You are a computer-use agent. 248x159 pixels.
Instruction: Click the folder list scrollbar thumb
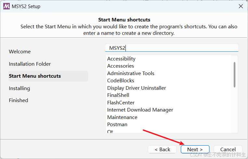(234, 75)
